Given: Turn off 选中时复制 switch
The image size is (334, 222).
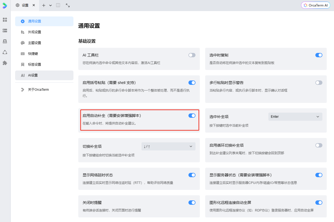Looking at the screenshot, I should 319,55.
